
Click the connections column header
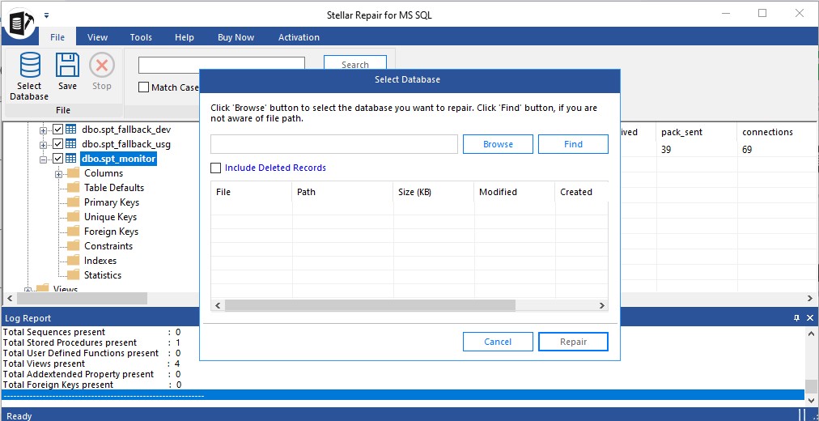click(x=775, y=132)
